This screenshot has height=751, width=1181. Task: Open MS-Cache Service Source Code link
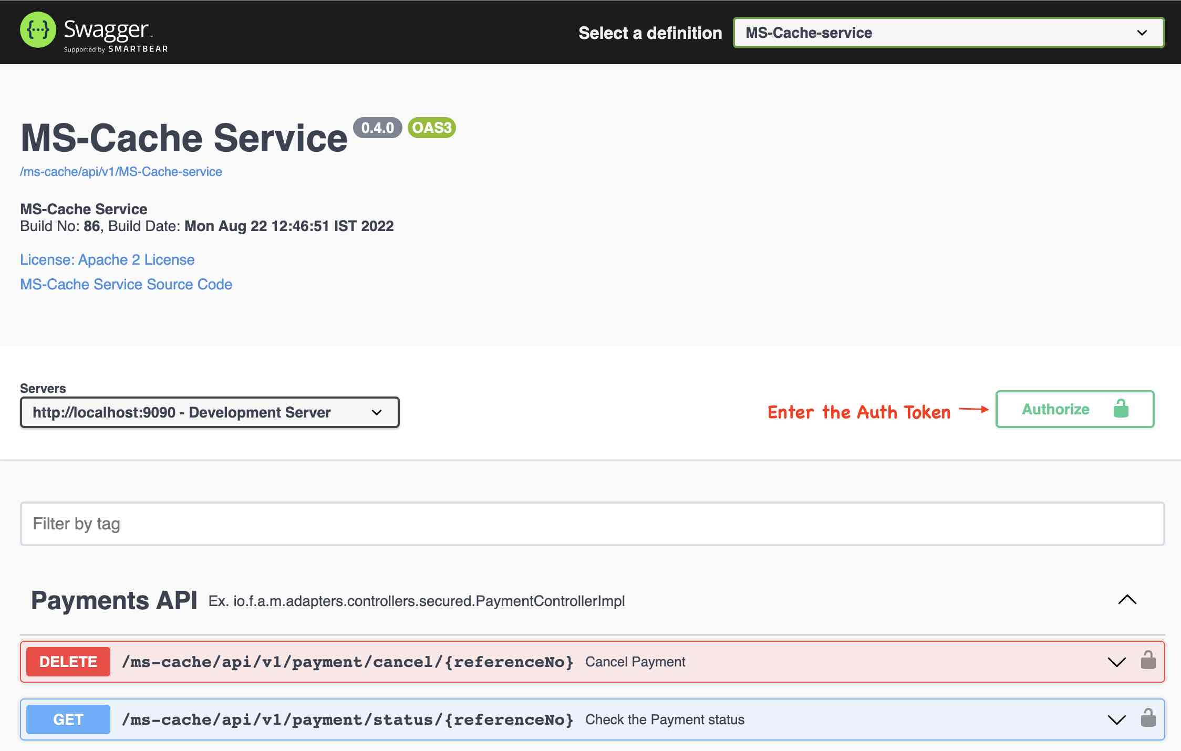point(126,284)
